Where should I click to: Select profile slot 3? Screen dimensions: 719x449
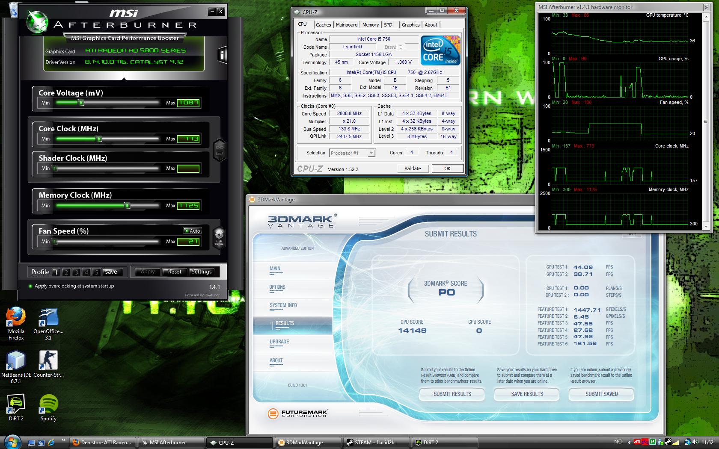click(76, 272)
